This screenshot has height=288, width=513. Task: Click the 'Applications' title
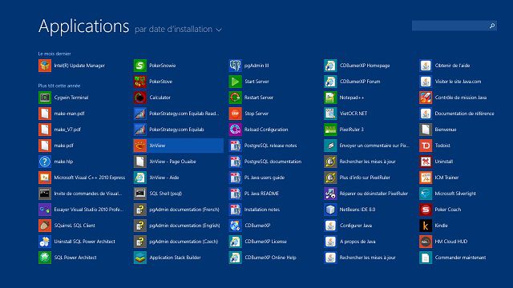coord(83,26)
